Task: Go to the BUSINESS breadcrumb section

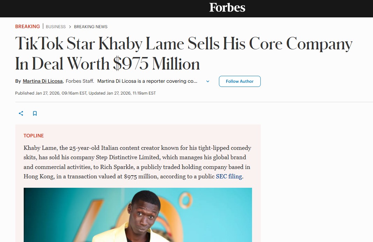Action: (56, 27)
